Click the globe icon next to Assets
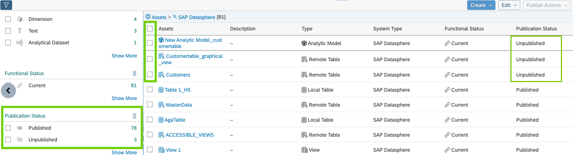Screen dimensions: 573x155 (x=148, y=17)
